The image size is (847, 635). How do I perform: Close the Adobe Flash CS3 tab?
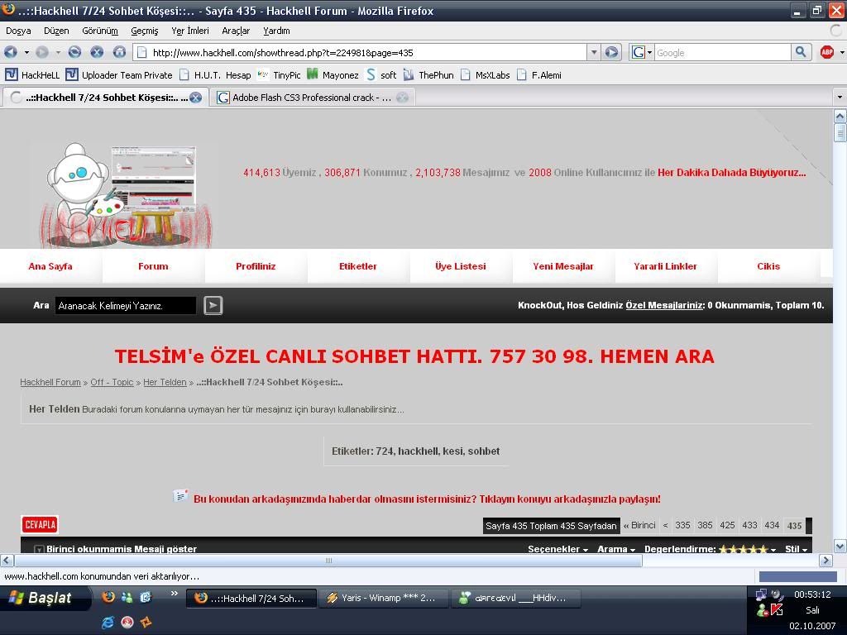tap(403, 98)
